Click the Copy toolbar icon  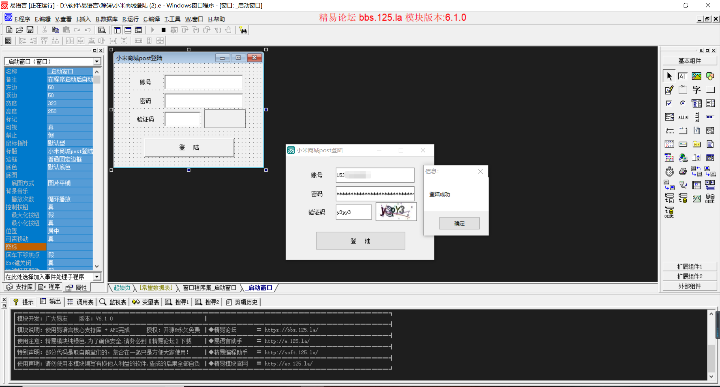55,30
